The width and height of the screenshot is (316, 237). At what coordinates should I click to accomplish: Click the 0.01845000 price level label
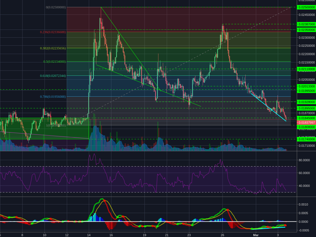306,118
